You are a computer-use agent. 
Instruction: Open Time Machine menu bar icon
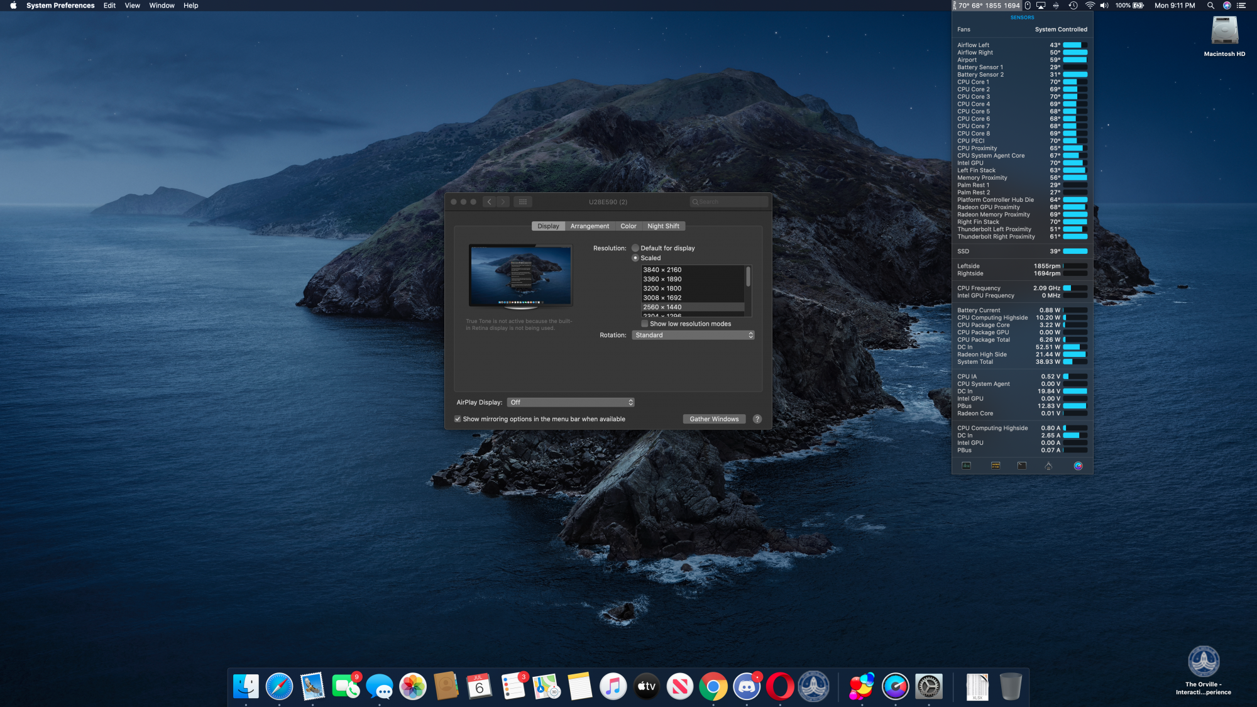pyautogui.click(x=1073, y=6)
